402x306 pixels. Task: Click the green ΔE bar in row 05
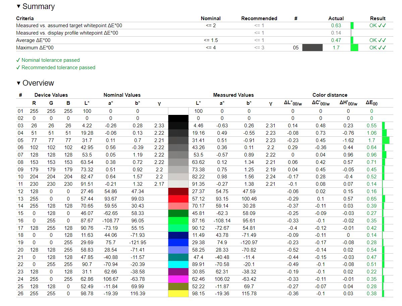tap(386, 140)
